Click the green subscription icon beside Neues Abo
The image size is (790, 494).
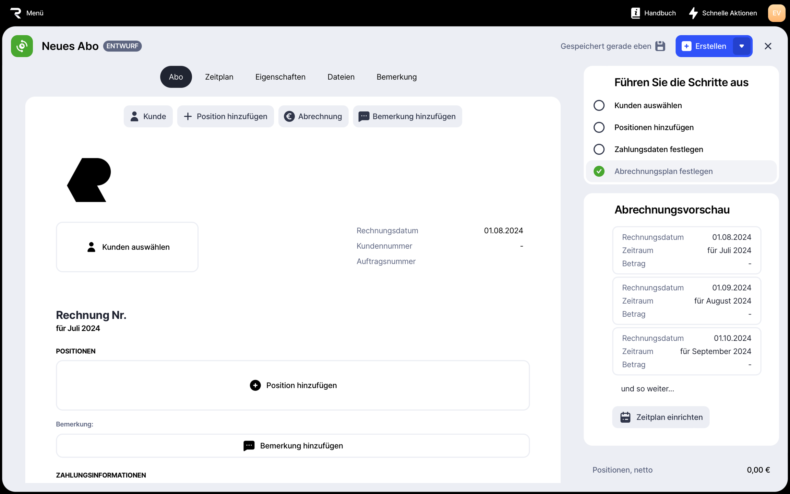(x=22, y=46)
